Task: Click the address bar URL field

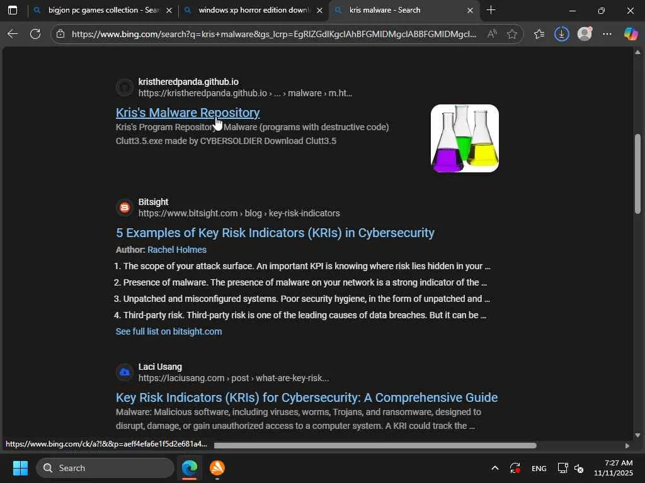Action: point(274,34)
